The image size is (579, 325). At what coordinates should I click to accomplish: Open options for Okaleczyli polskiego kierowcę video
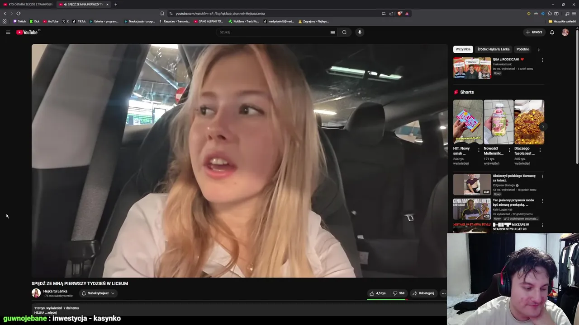coord(542,176)
